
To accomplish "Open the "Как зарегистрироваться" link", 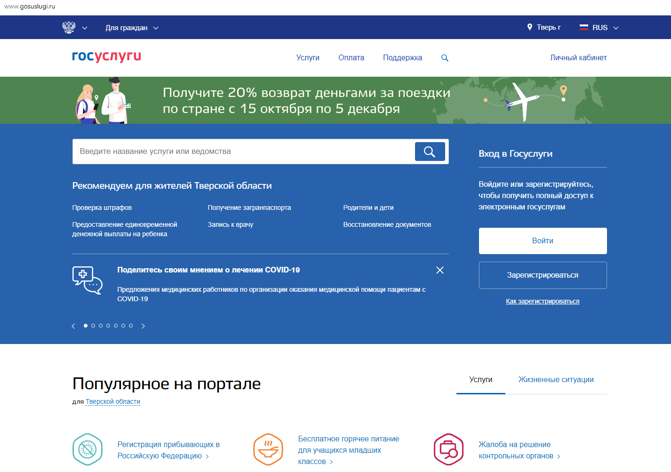I will 543,301.
